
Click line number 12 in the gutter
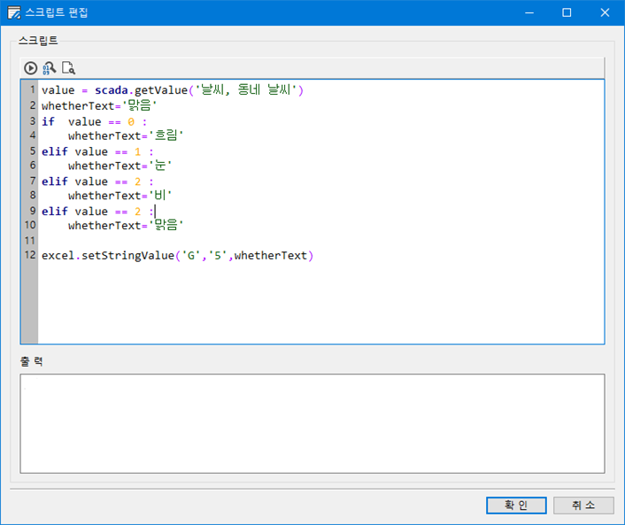point(30,256)
